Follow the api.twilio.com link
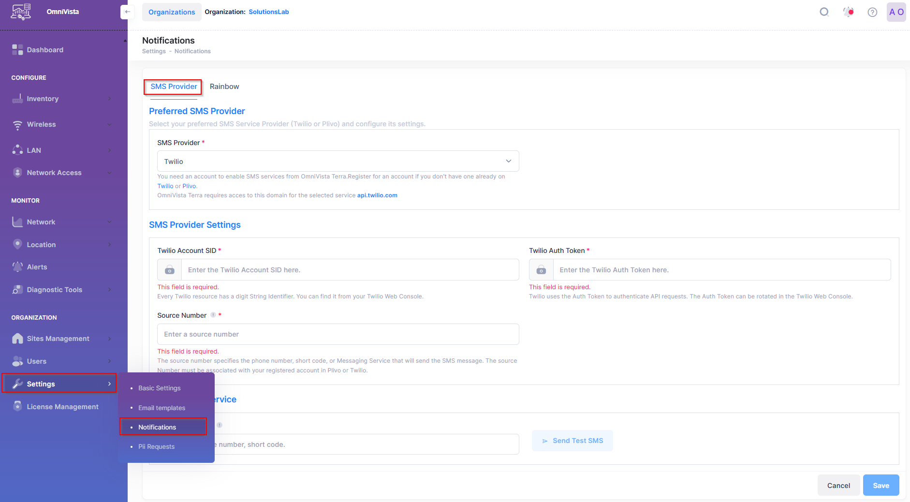The width and height of the screenshot is (910, 502). (x=377, y=195)
